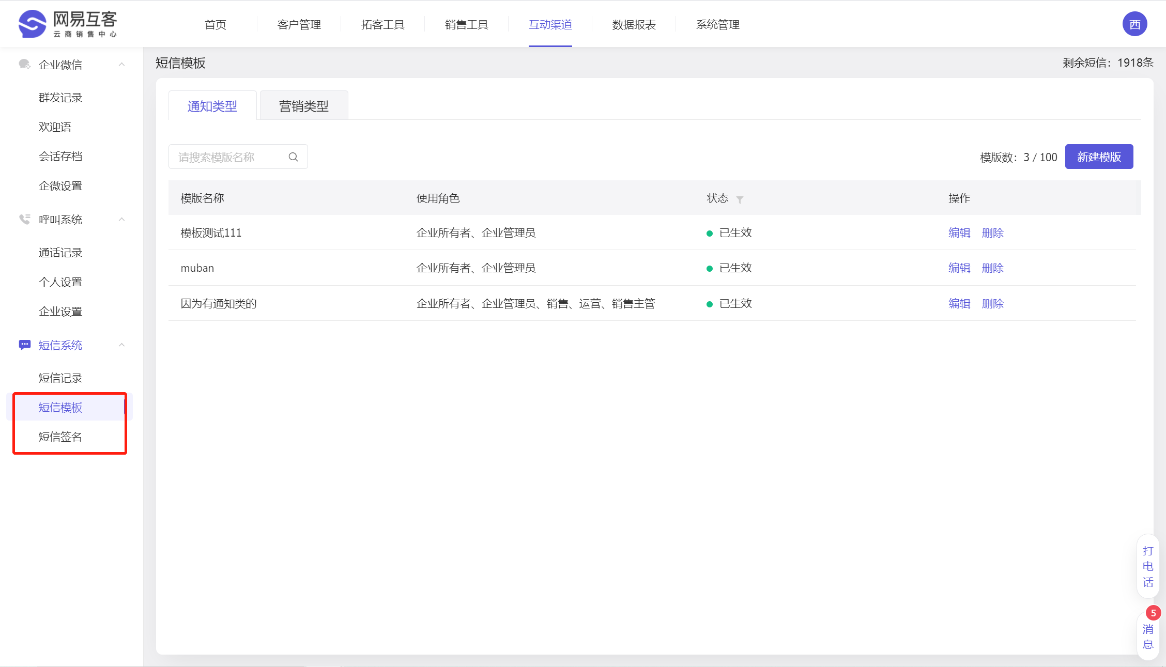Open 群发记录 in sidebar

point(60,97)
